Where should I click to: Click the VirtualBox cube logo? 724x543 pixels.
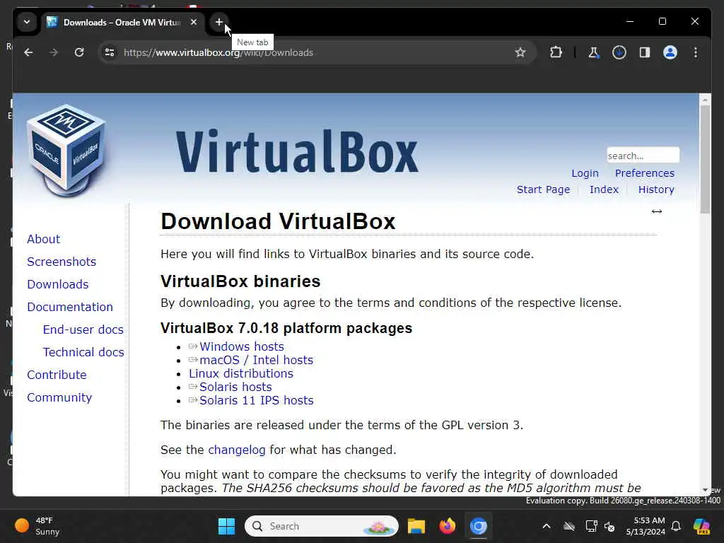(x=67, y=151)
